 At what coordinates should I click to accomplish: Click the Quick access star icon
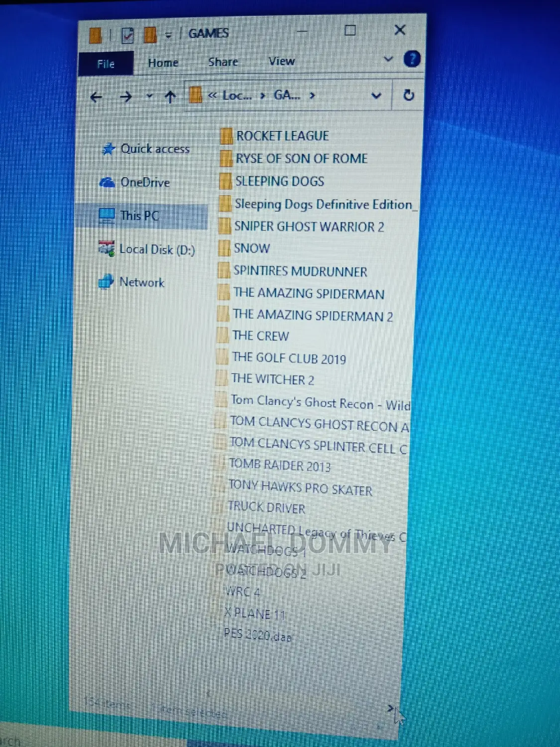coord(108,148)
